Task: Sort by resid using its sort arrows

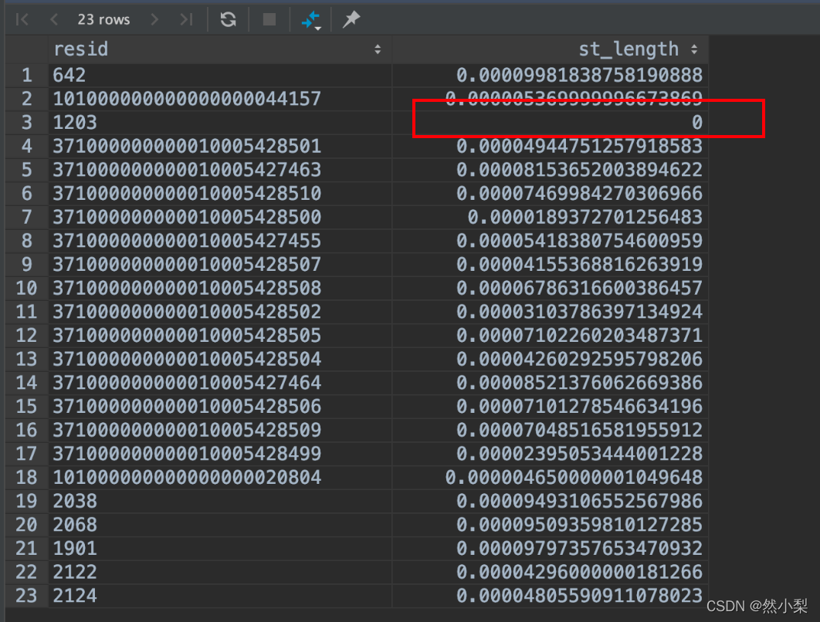Action: click(x=378, y=49)
